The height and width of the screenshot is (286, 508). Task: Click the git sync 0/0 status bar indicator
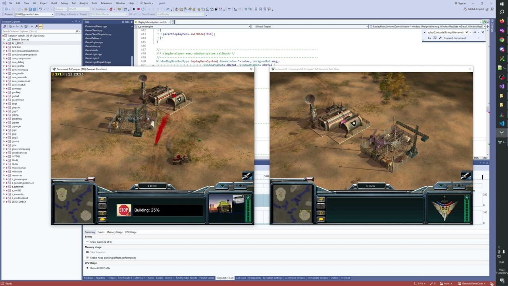419,284
